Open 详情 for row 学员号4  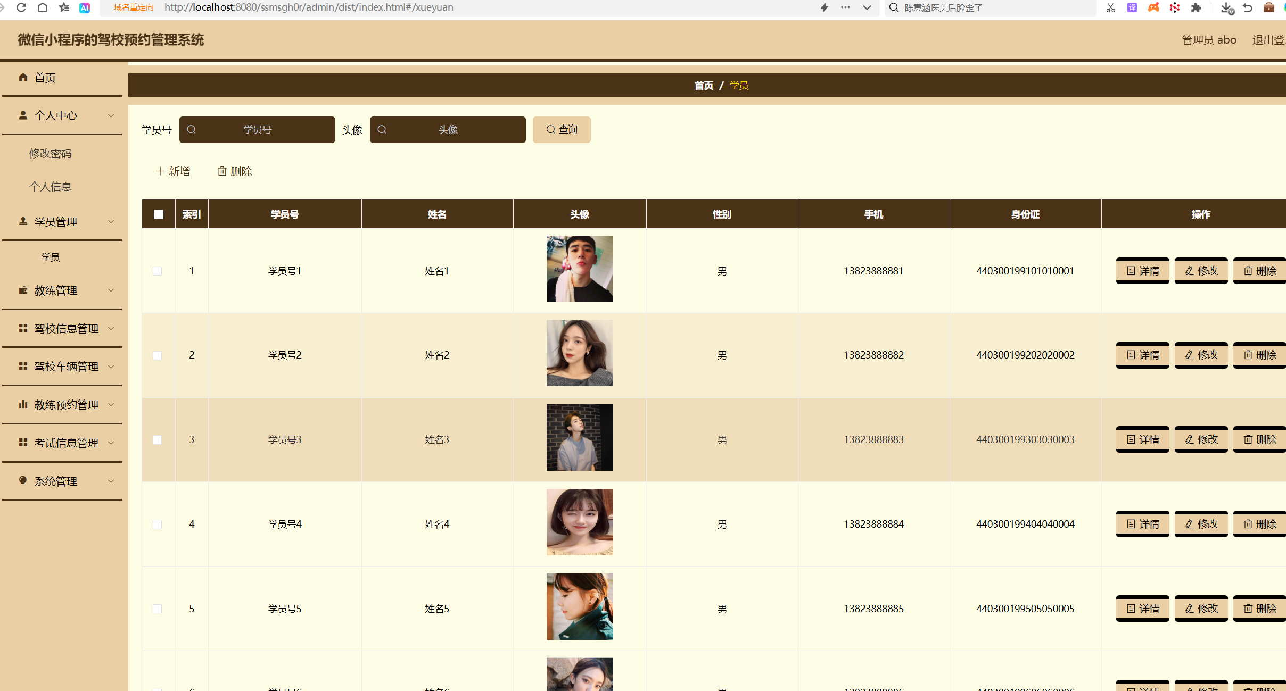(1142, 524)
